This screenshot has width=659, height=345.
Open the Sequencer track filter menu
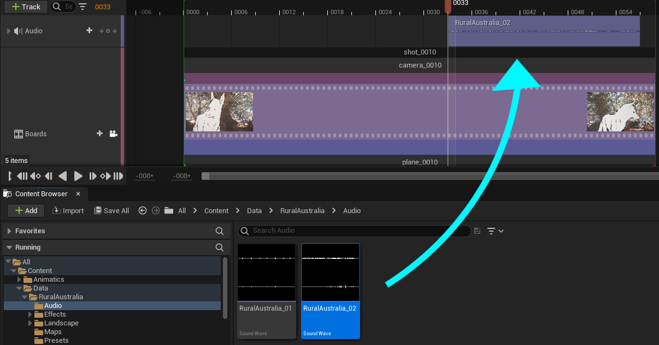[83, 7]
